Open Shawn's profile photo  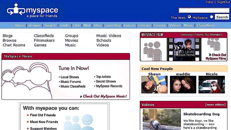(154, 85)
